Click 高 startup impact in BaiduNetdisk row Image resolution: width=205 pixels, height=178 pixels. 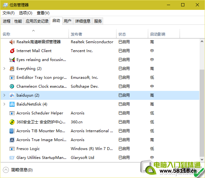pos(152,104)
